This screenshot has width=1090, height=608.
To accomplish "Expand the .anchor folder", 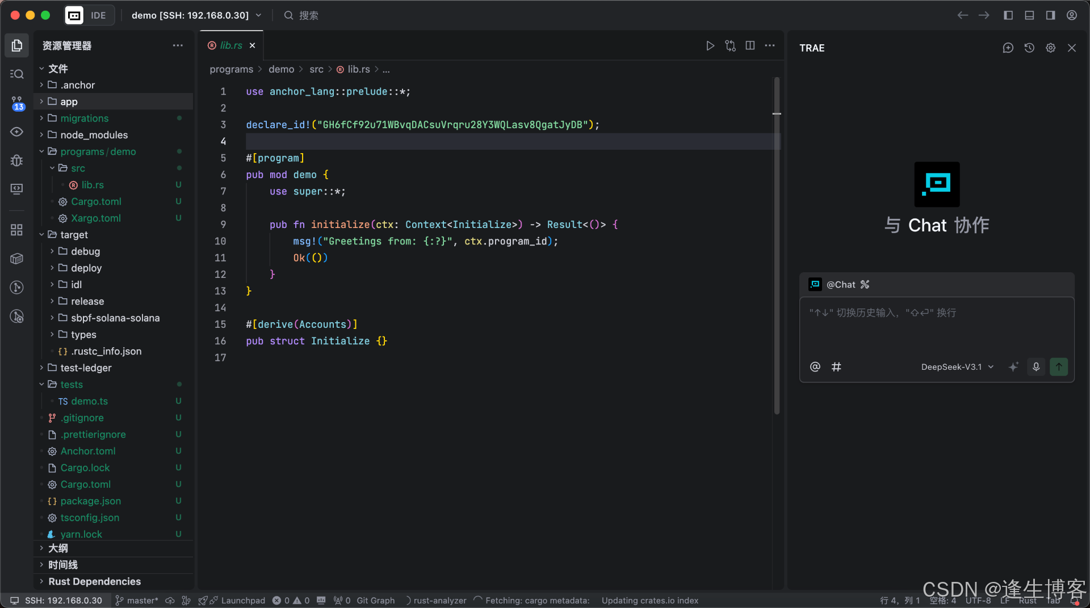I will (x=114, y=85).
